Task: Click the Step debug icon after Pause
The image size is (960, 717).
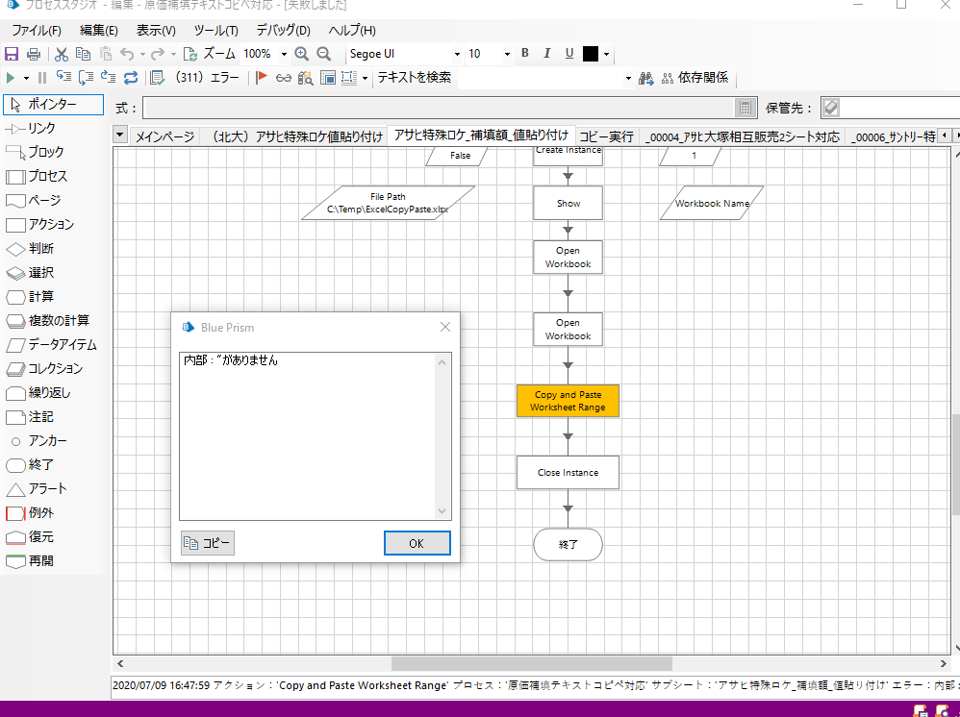Action: [x=63, y=77]
